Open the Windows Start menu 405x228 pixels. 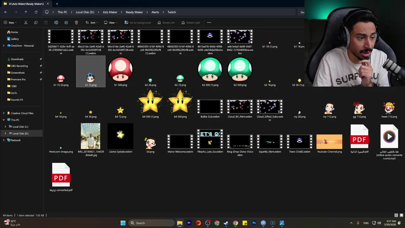pyautogui.click(x=123, y=223)
